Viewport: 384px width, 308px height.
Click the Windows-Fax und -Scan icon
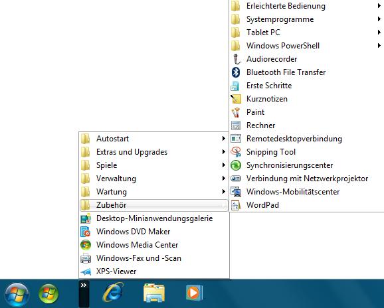86,258
